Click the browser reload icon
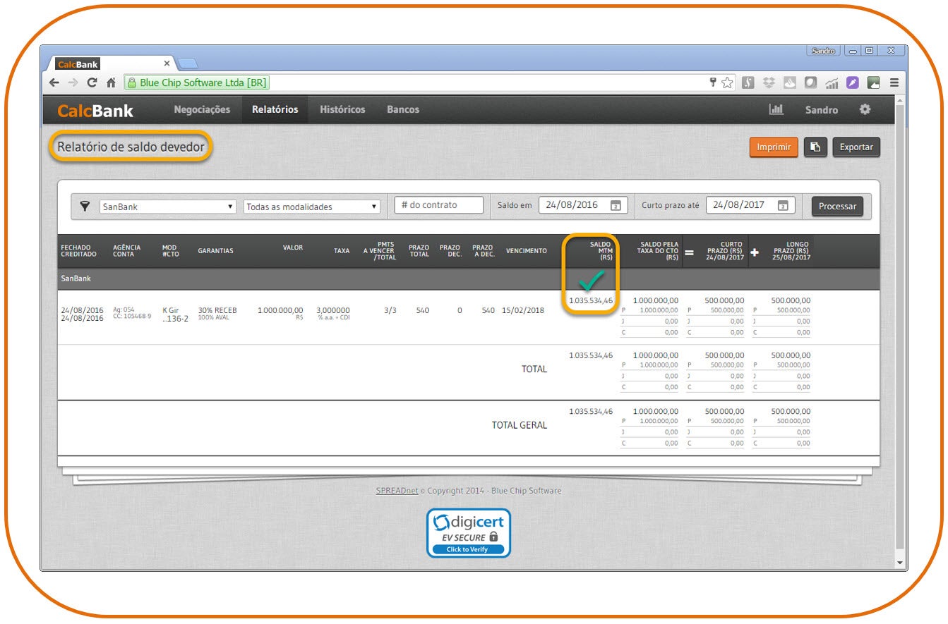Screen dimensions: 948x624 92,82
